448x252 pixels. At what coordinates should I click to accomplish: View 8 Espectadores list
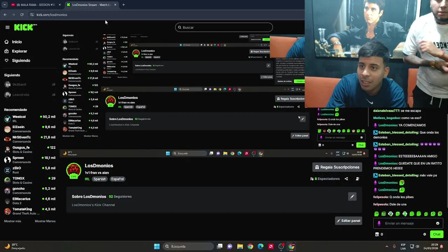tap(325, 179)
